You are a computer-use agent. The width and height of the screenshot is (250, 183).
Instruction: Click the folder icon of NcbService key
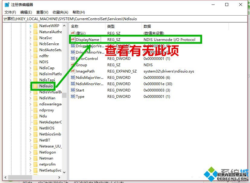36,44
